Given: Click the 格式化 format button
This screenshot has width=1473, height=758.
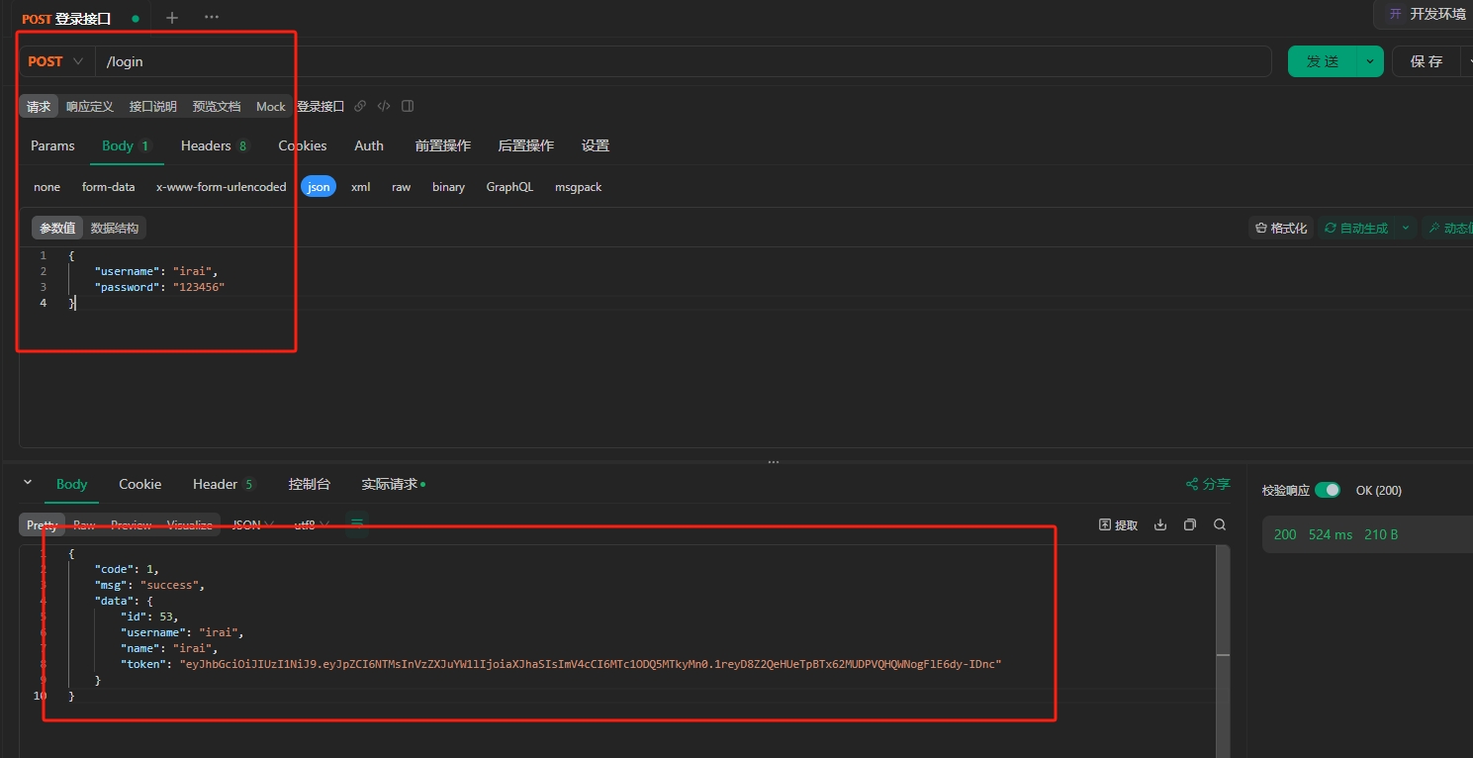Looking at the screenshot, I should coord(1281,228).
